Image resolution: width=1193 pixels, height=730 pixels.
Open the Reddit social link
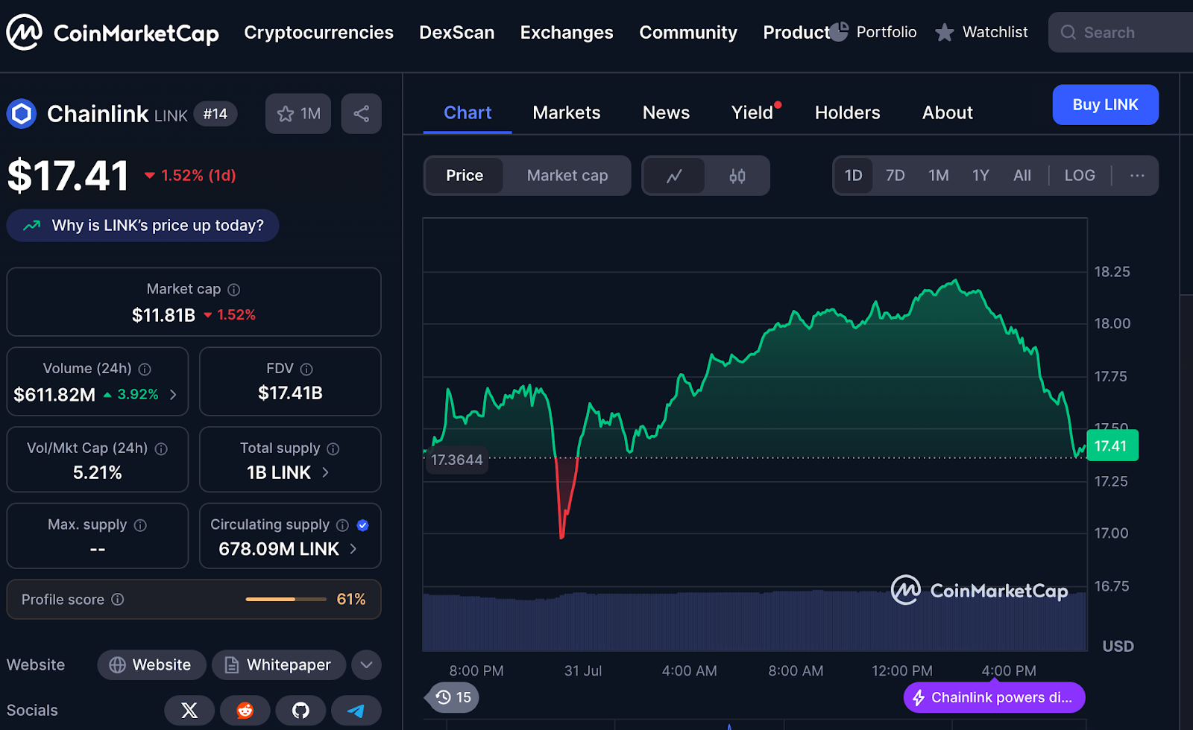point(245,711)
